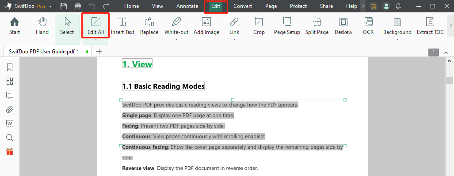Collapse the ribbon toolbar chevron
This screenshot has width=454, height=176.
point(446,52)
